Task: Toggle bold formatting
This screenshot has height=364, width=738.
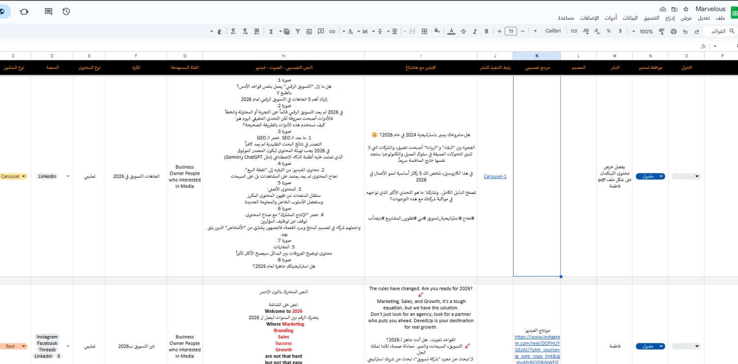Action: pyautogui.click(x=487, y=31)
